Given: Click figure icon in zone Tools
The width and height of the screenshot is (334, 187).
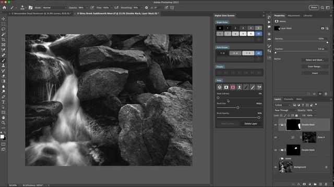Looking at the screenshot, I should pyautogui.click(x=240, y=87).
